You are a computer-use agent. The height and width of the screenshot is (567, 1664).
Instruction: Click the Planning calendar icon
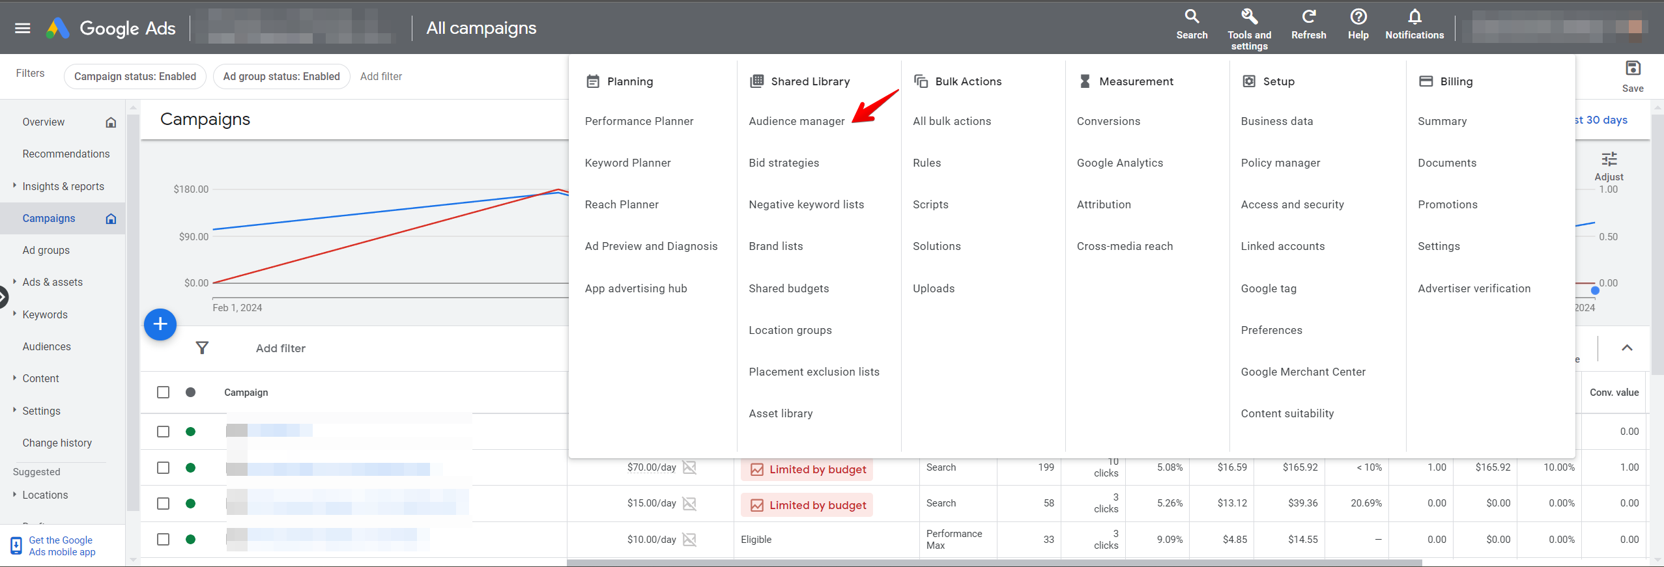[x=593, y=81]
